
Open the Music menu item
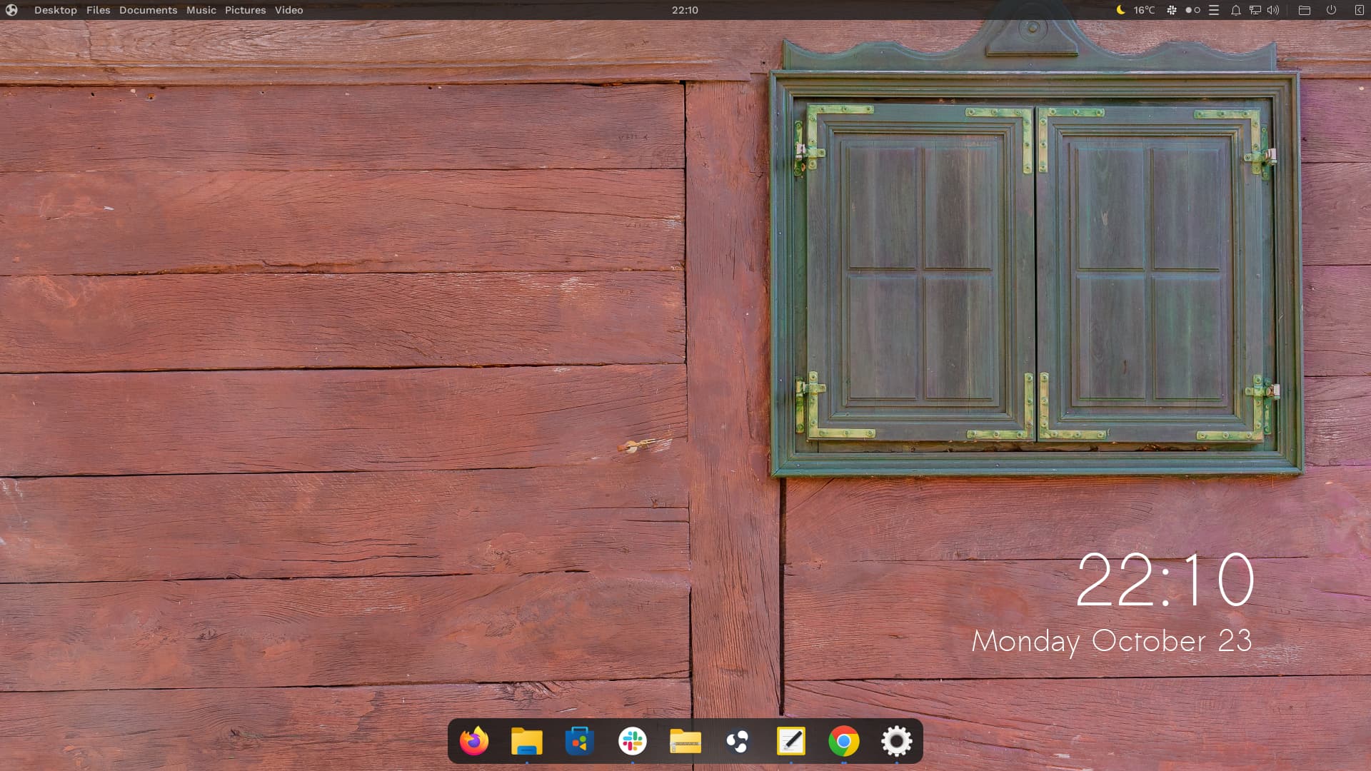click(201, 10)
